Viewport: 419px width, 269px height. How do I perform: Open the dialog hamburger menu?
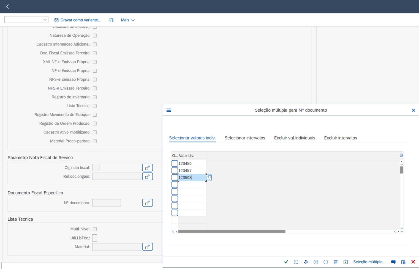(x=169, y=110)
